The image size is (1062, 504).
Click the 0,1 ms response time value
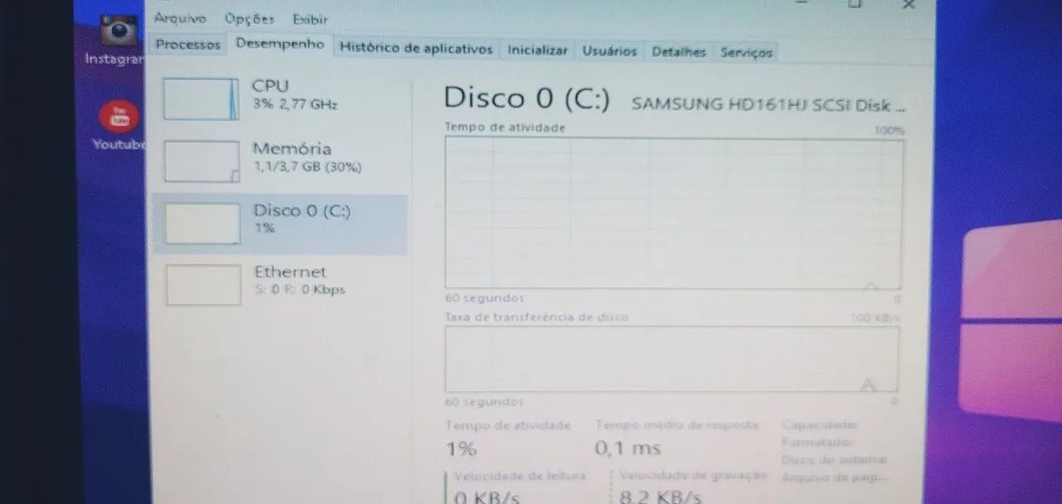(x=628, y=448)
